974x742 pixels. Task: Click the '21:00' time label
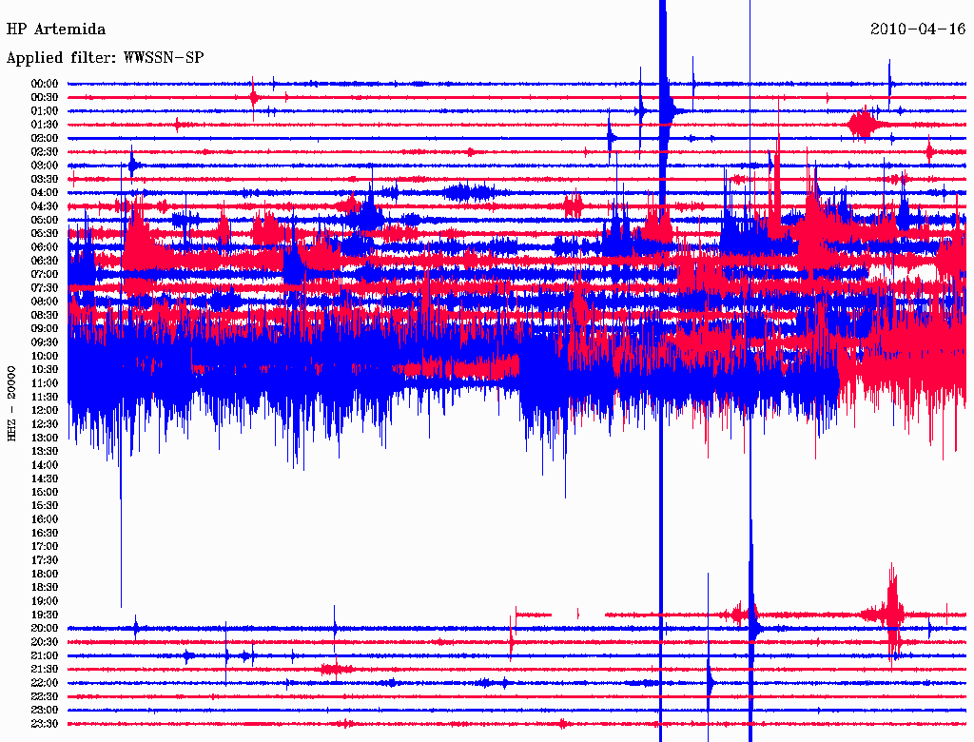(x=45, y=656)
